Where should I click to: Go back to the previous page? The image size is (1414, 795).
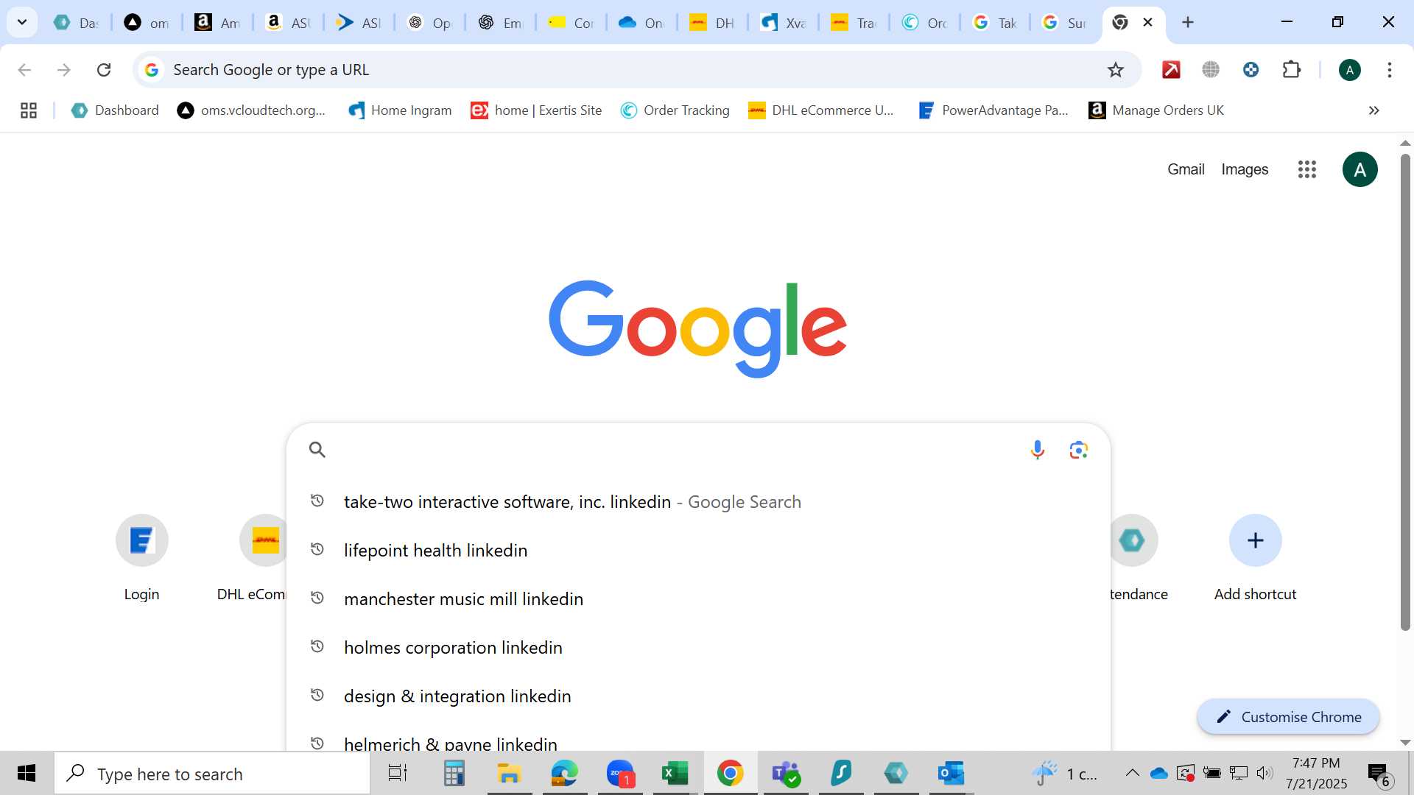24,70
